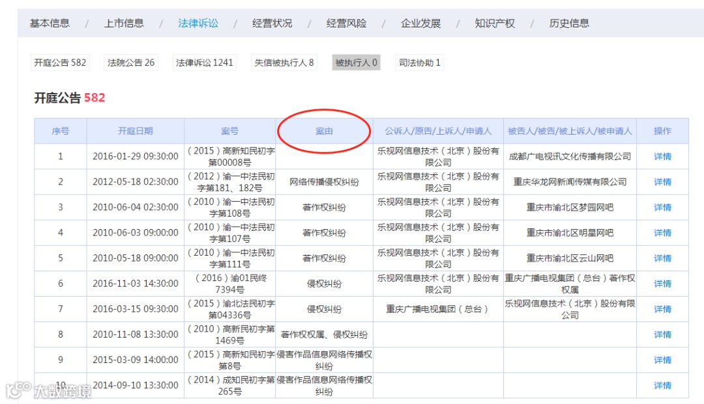Click the 操作 column header
704x404 pixels.
coord(662,131)
